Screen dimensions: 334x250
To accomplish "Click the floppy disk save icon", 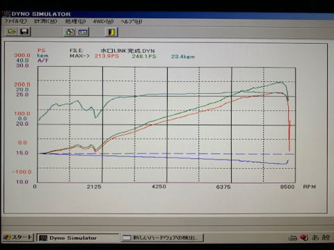I will (x=24, y=31).
